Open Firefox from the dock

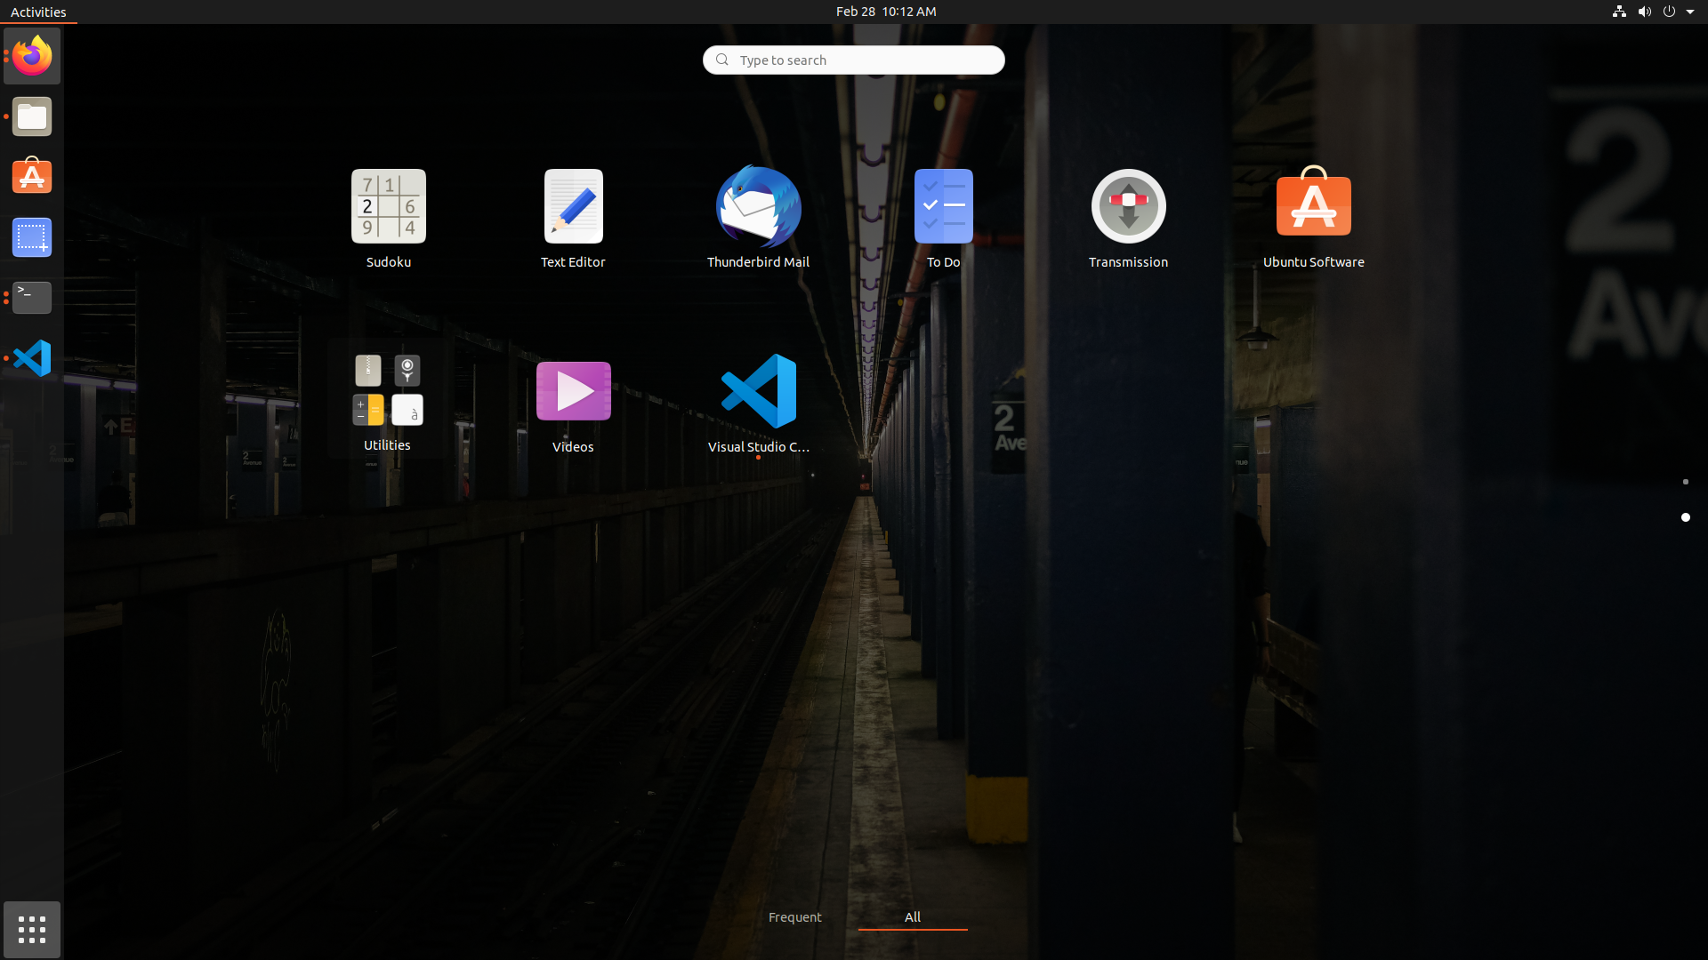[x=32, y=56]
